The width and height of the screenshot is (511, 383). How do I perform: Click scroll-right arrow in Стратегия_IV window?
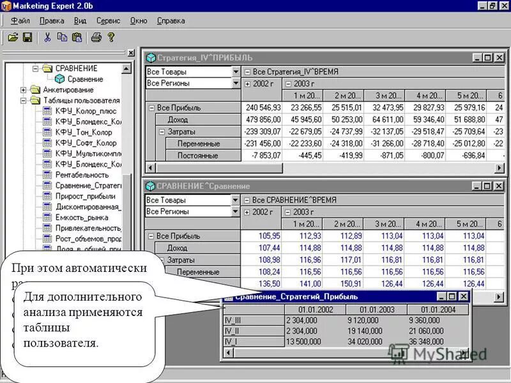coord(500,168)
